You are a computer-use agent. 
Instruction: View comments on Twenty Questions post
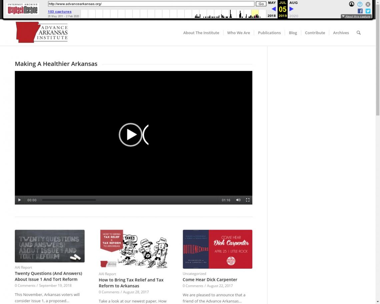pos(25,286)
